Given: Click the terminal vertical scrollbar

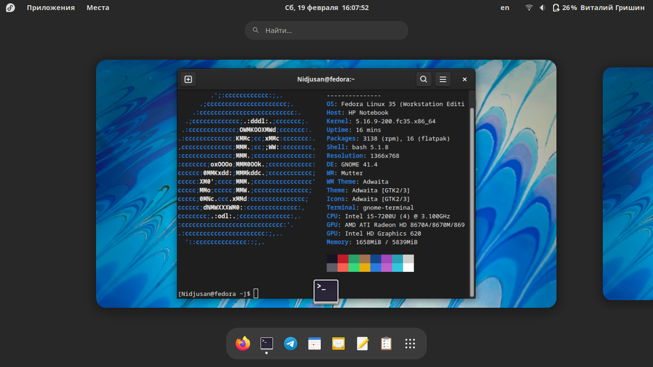Looking at the screenshot, I should pyautogui.click(x=472, y=201).
